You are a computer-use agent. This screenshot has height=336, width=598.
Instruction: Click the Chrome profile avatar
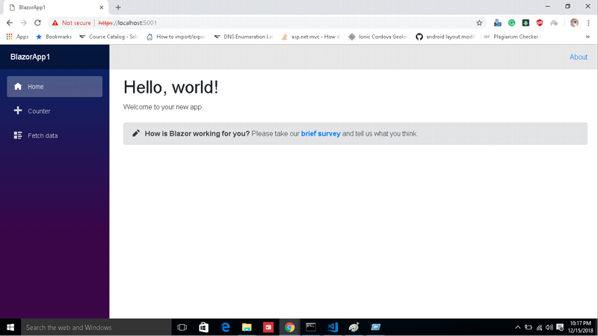pos(574,23)
